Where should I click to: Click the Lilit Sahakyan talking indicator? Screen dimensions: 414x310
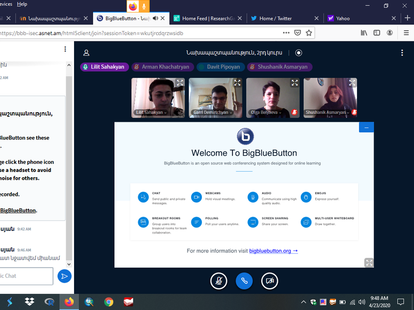[x=105, y=67]
